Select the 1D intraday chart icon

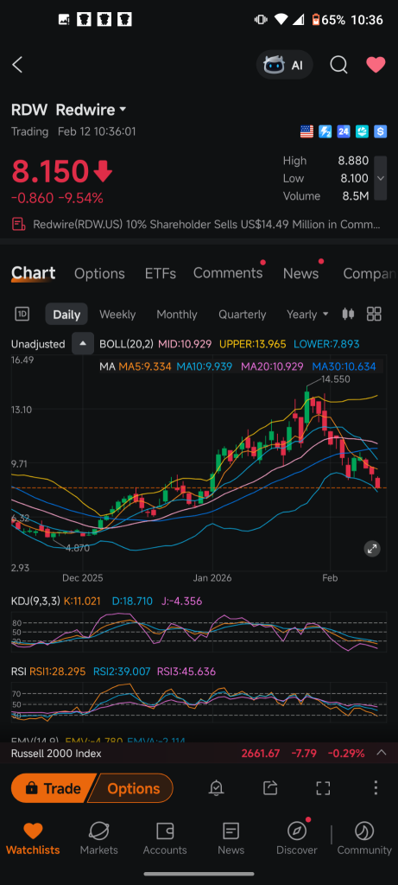coord(22,314)
